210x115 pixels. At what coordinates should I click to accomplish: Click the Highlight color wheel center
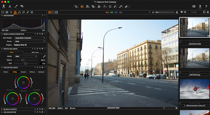point(34,98)
